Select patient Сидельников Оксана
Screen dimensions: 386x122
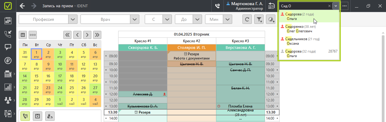(x=309, y=41)
